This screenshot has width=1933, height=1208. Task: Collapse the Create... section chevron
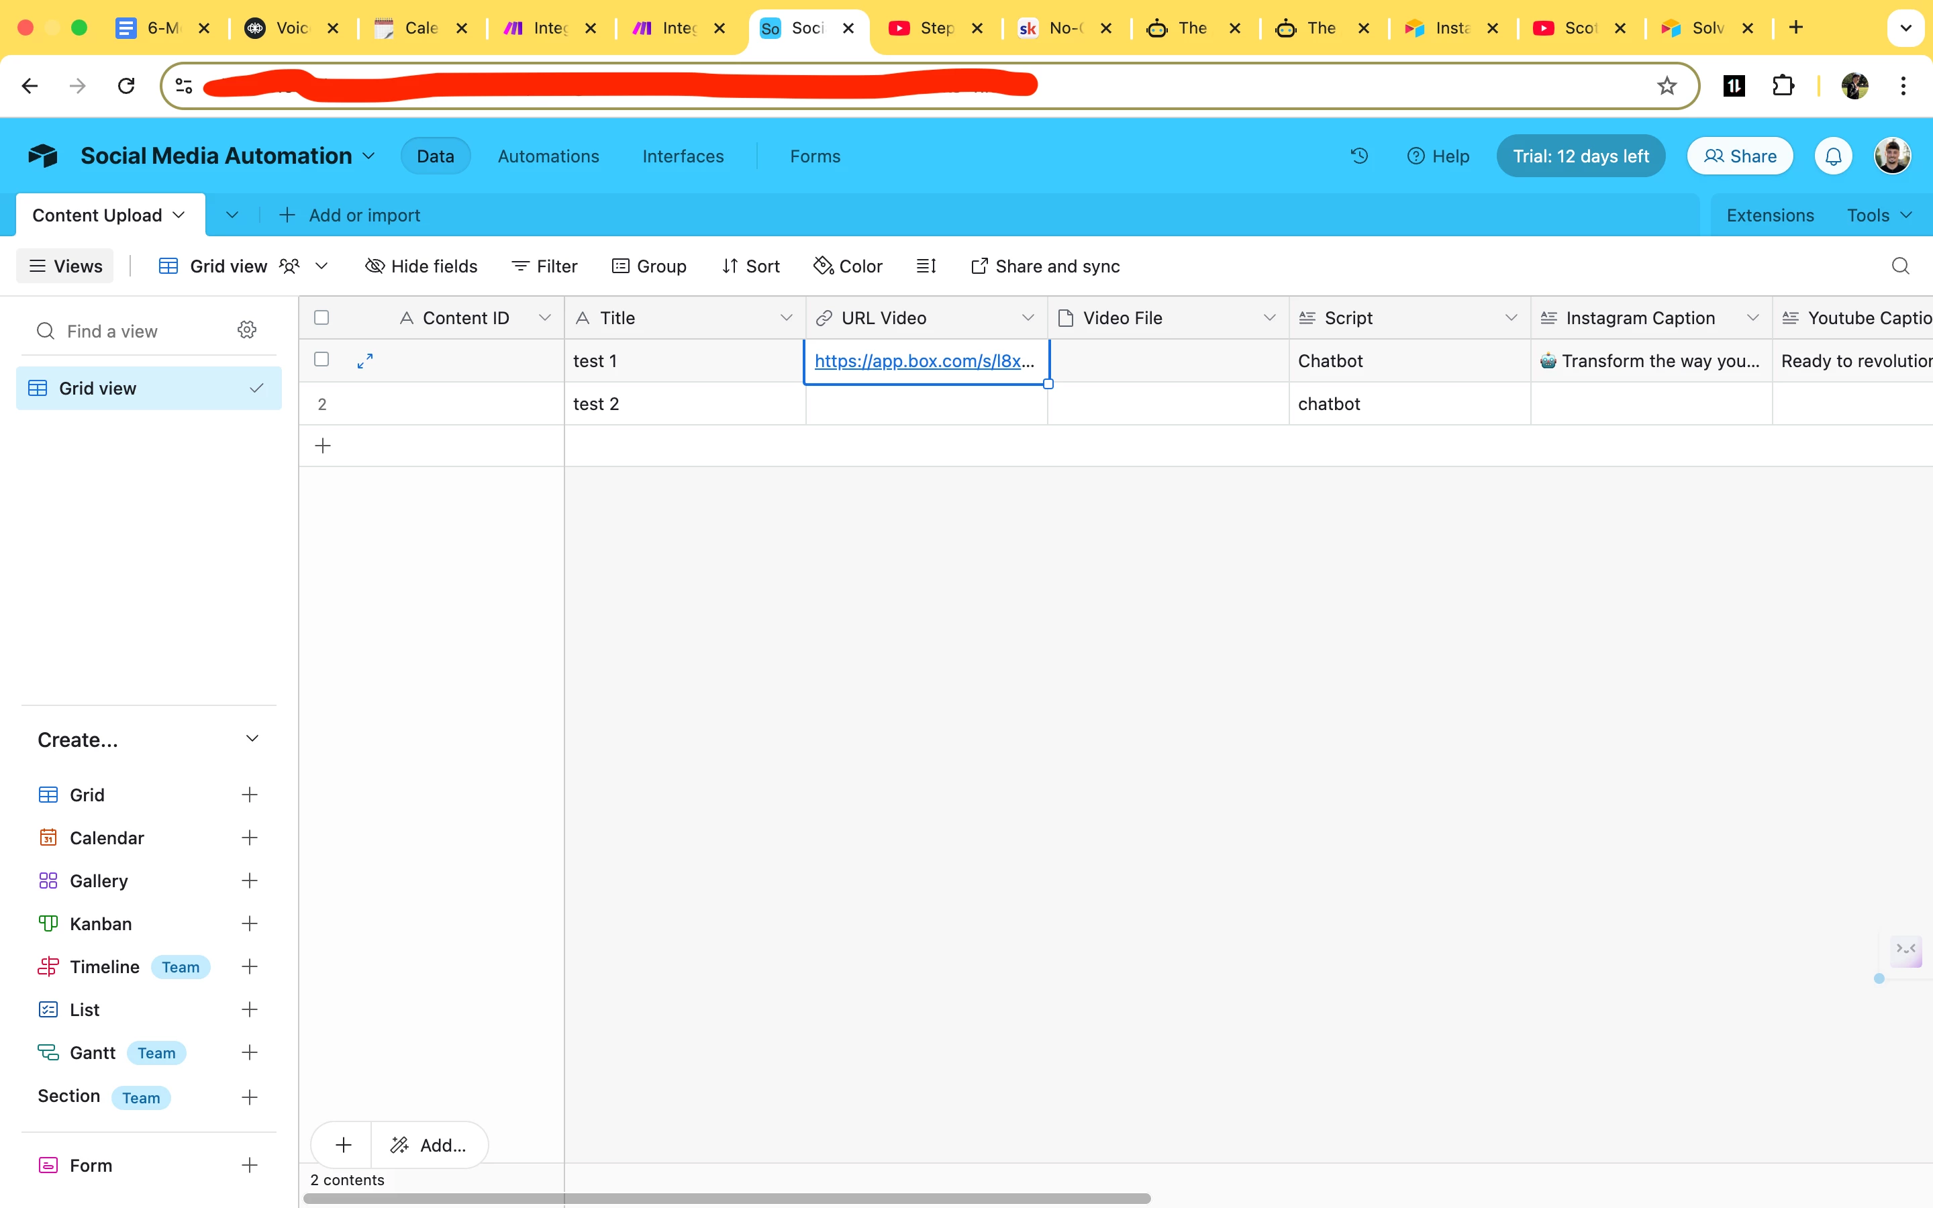tap(252, 739)
